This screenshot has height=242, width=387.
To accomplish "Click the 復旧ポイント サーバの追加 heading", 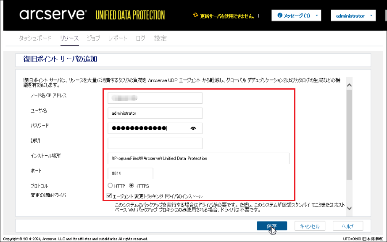I will coord(60,59).
